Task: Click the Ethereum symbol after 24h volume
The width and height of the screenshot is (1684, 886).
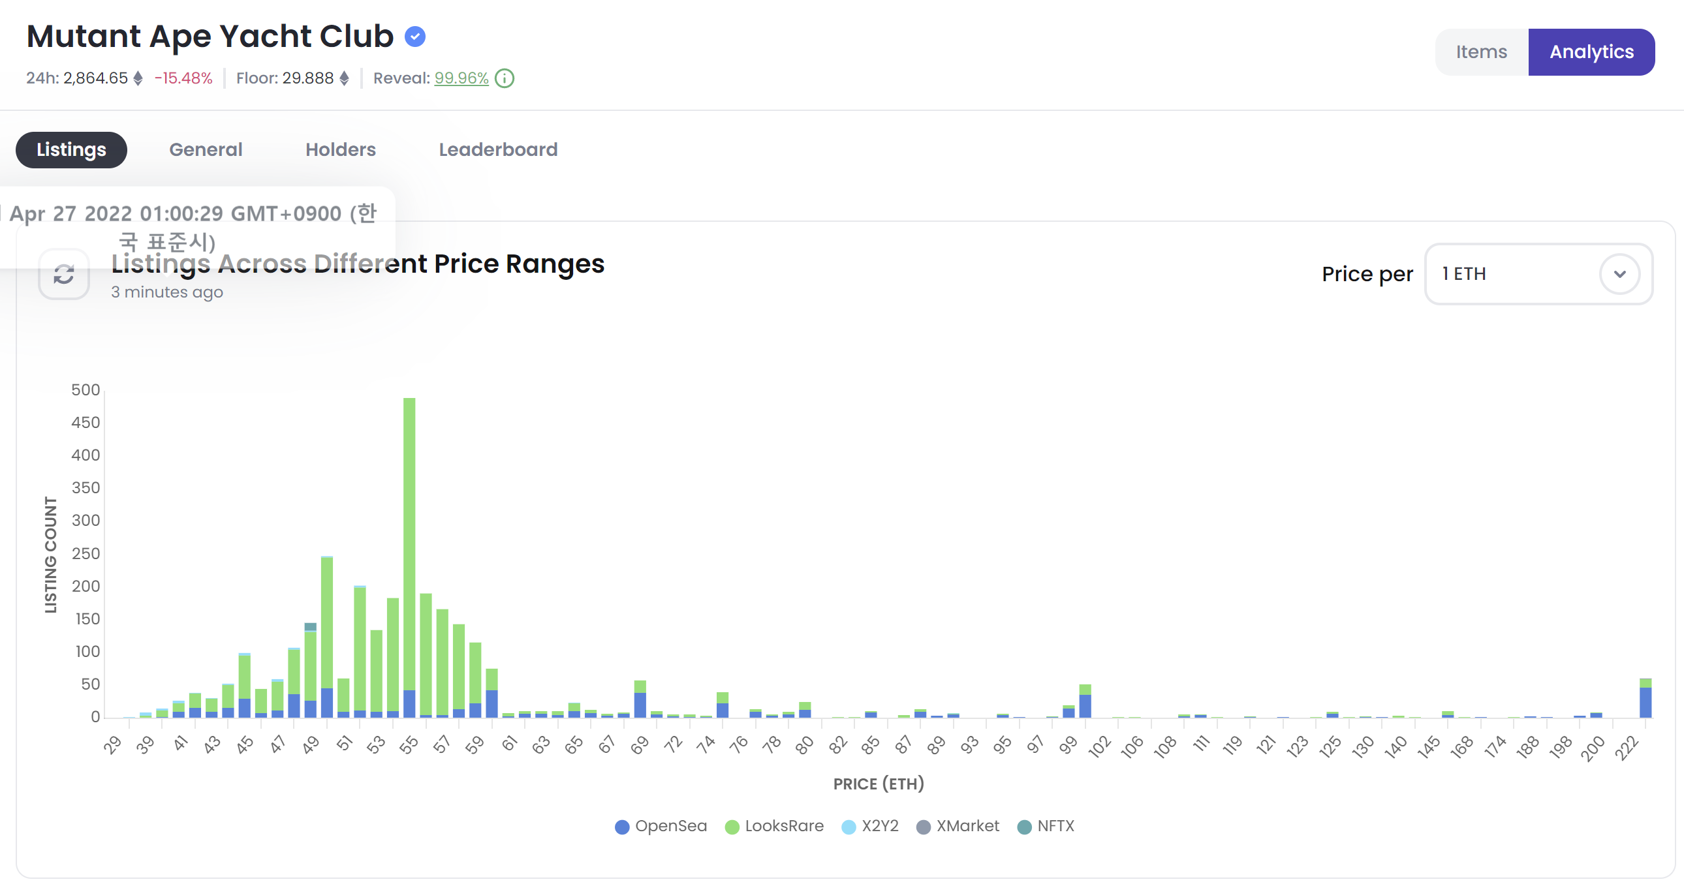Action: click(x=138, y=78)
